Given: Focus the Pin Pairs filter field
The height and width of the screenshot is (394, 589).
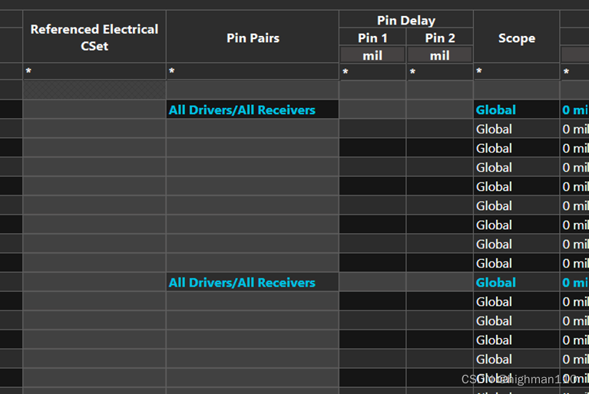Looking at the screenshot, I should pyautogui.click(x=253, y=71).
